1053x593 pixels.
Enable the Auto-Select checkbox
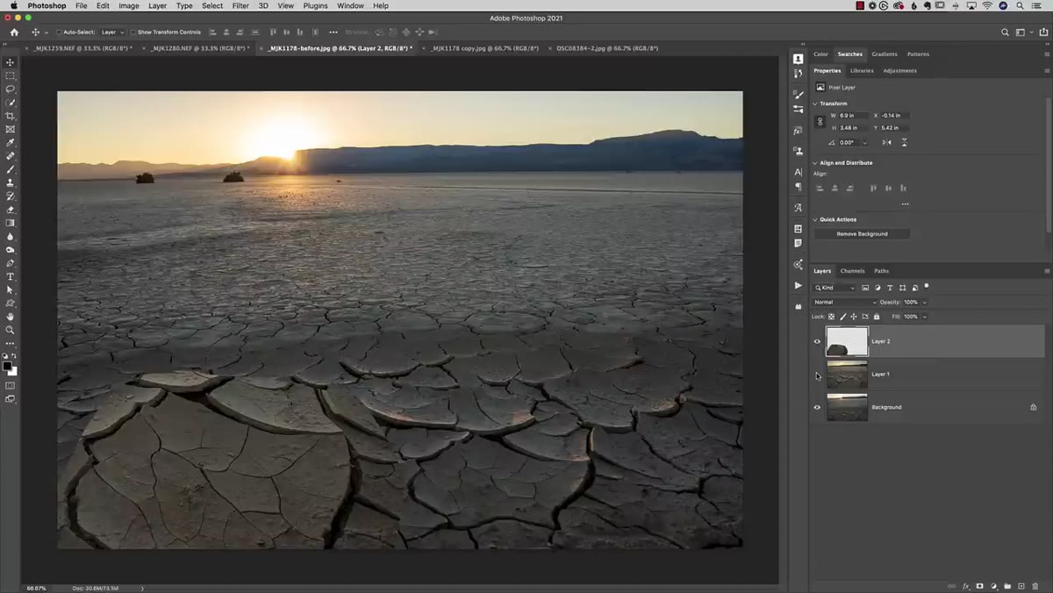coord(59,32)
